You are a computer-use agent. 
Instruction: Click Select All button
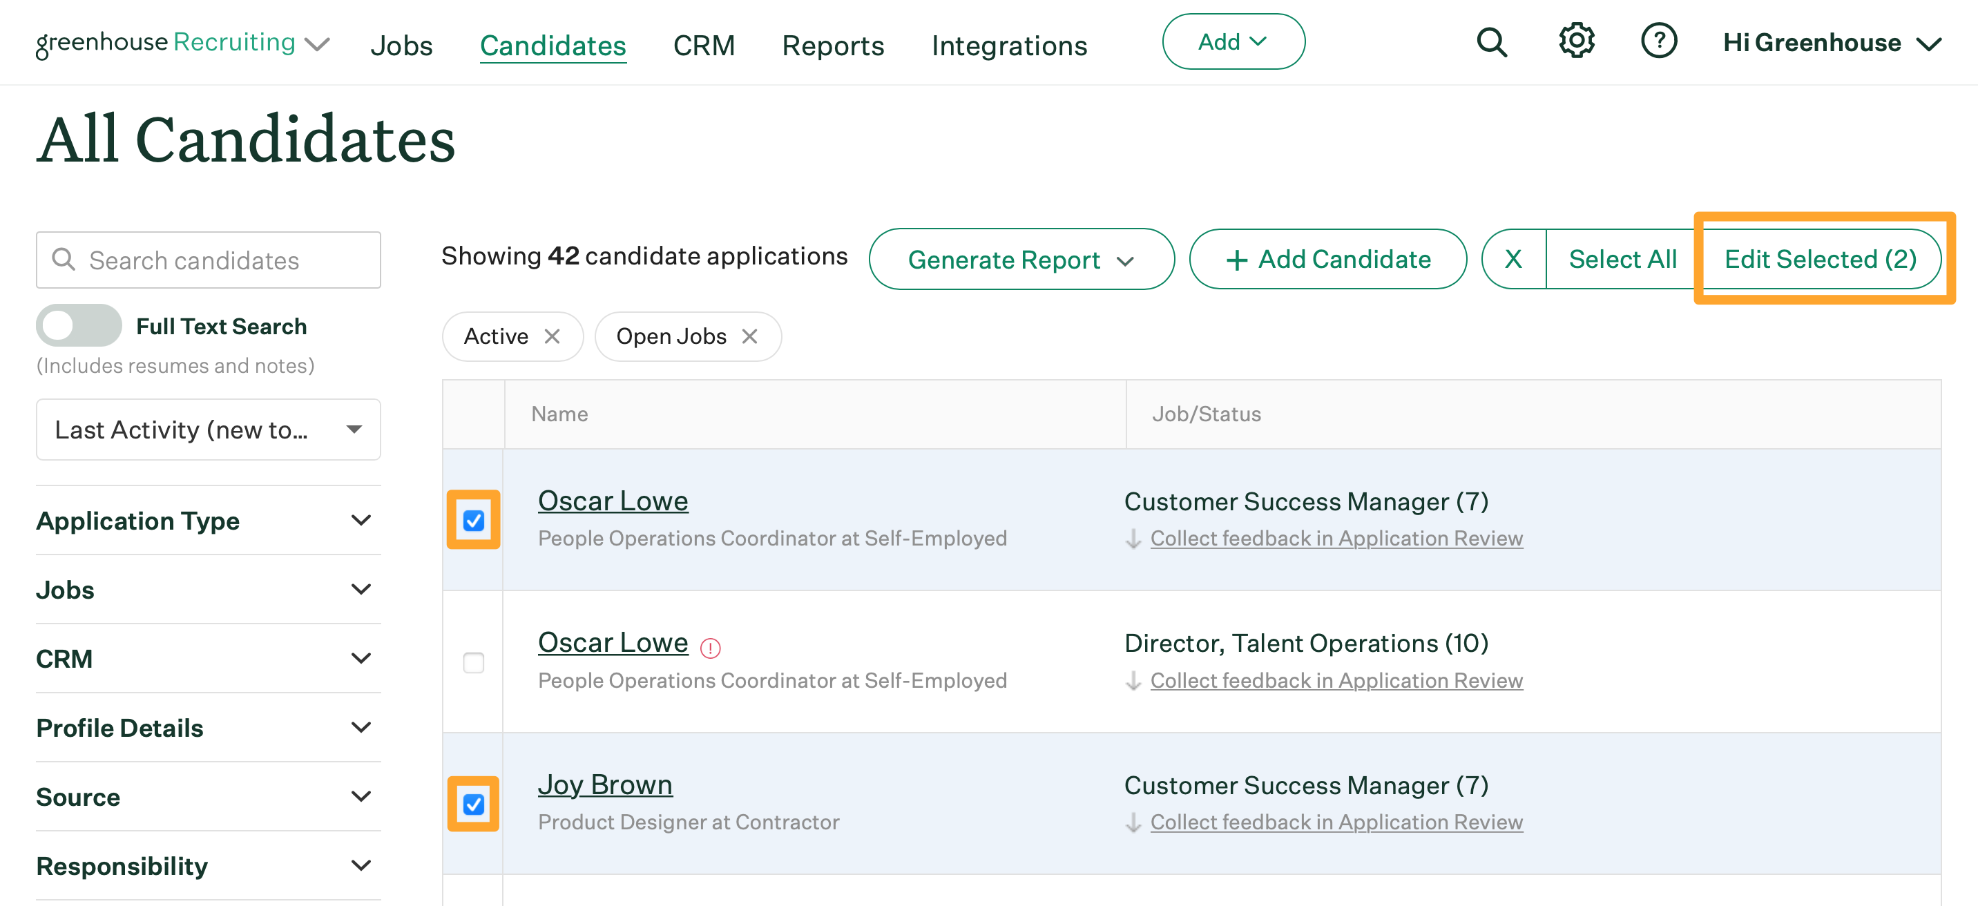1622,259
